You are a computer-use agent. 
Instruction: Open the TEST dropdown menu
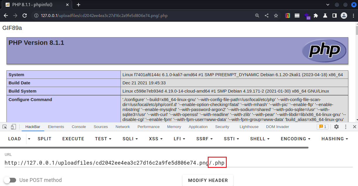point(103,139)
